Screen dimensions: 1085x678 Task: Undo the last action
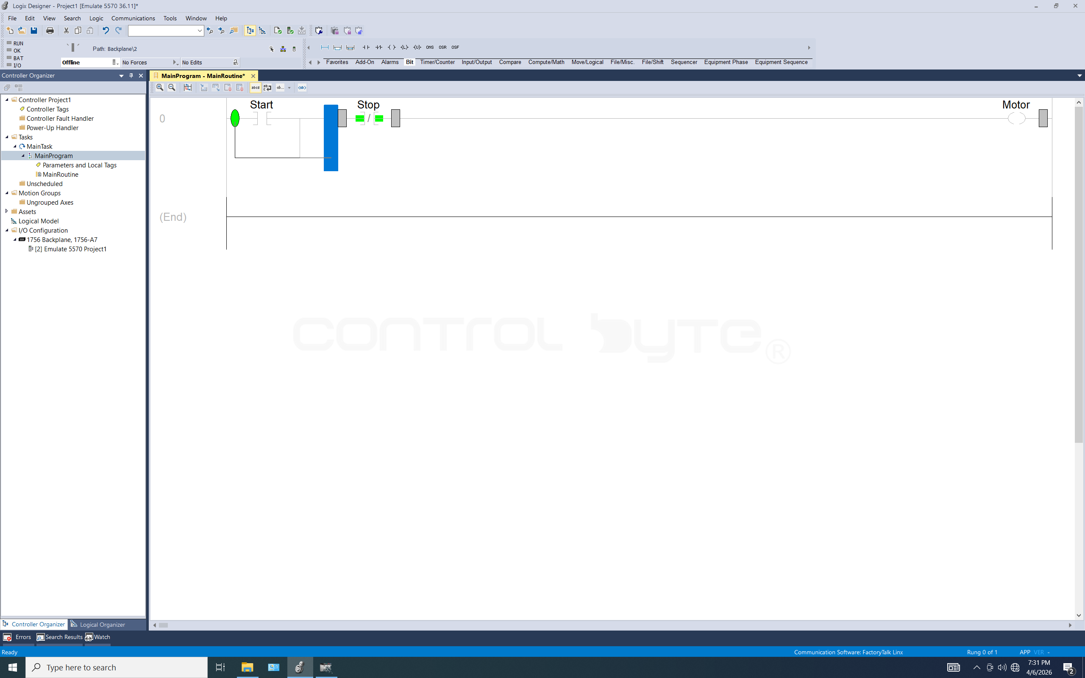(x=106, y=31)
